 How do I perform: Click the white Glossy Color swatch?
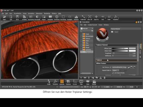(x=132, y=51)
